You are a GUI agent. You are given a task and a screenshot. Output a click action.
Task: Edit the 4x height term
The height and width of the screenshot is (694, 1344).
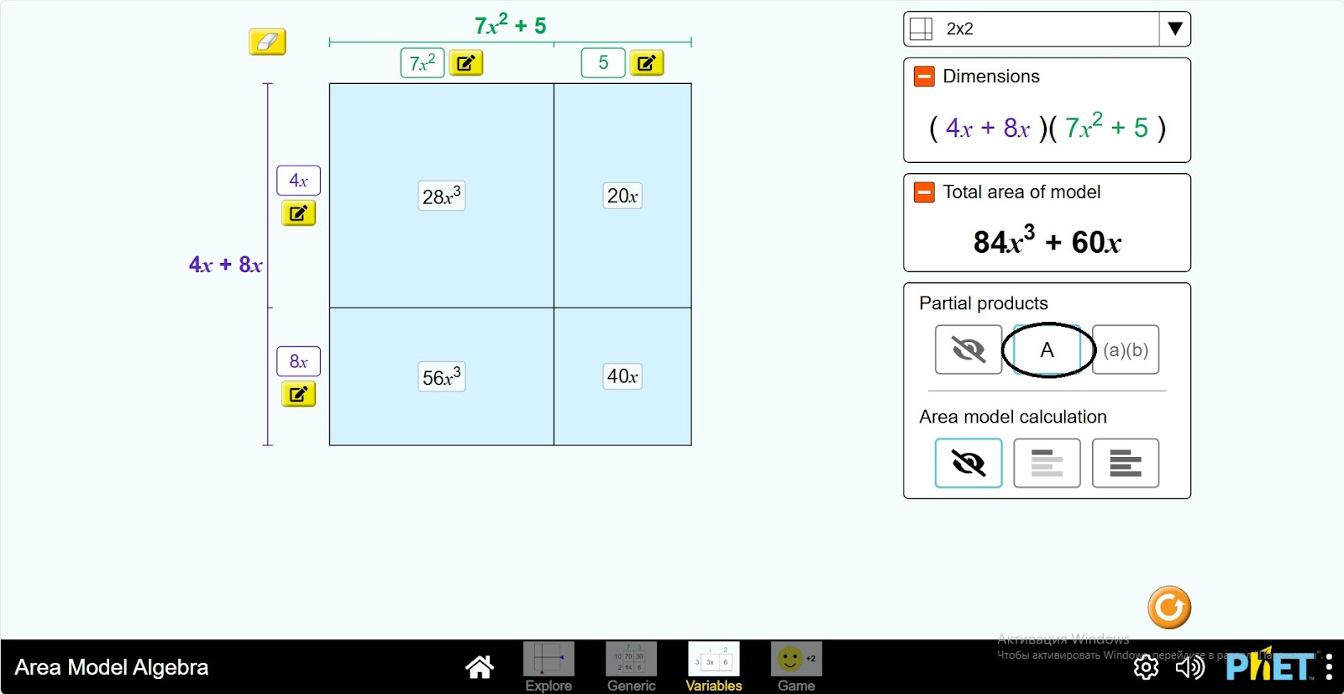click(x=298, y=213)
